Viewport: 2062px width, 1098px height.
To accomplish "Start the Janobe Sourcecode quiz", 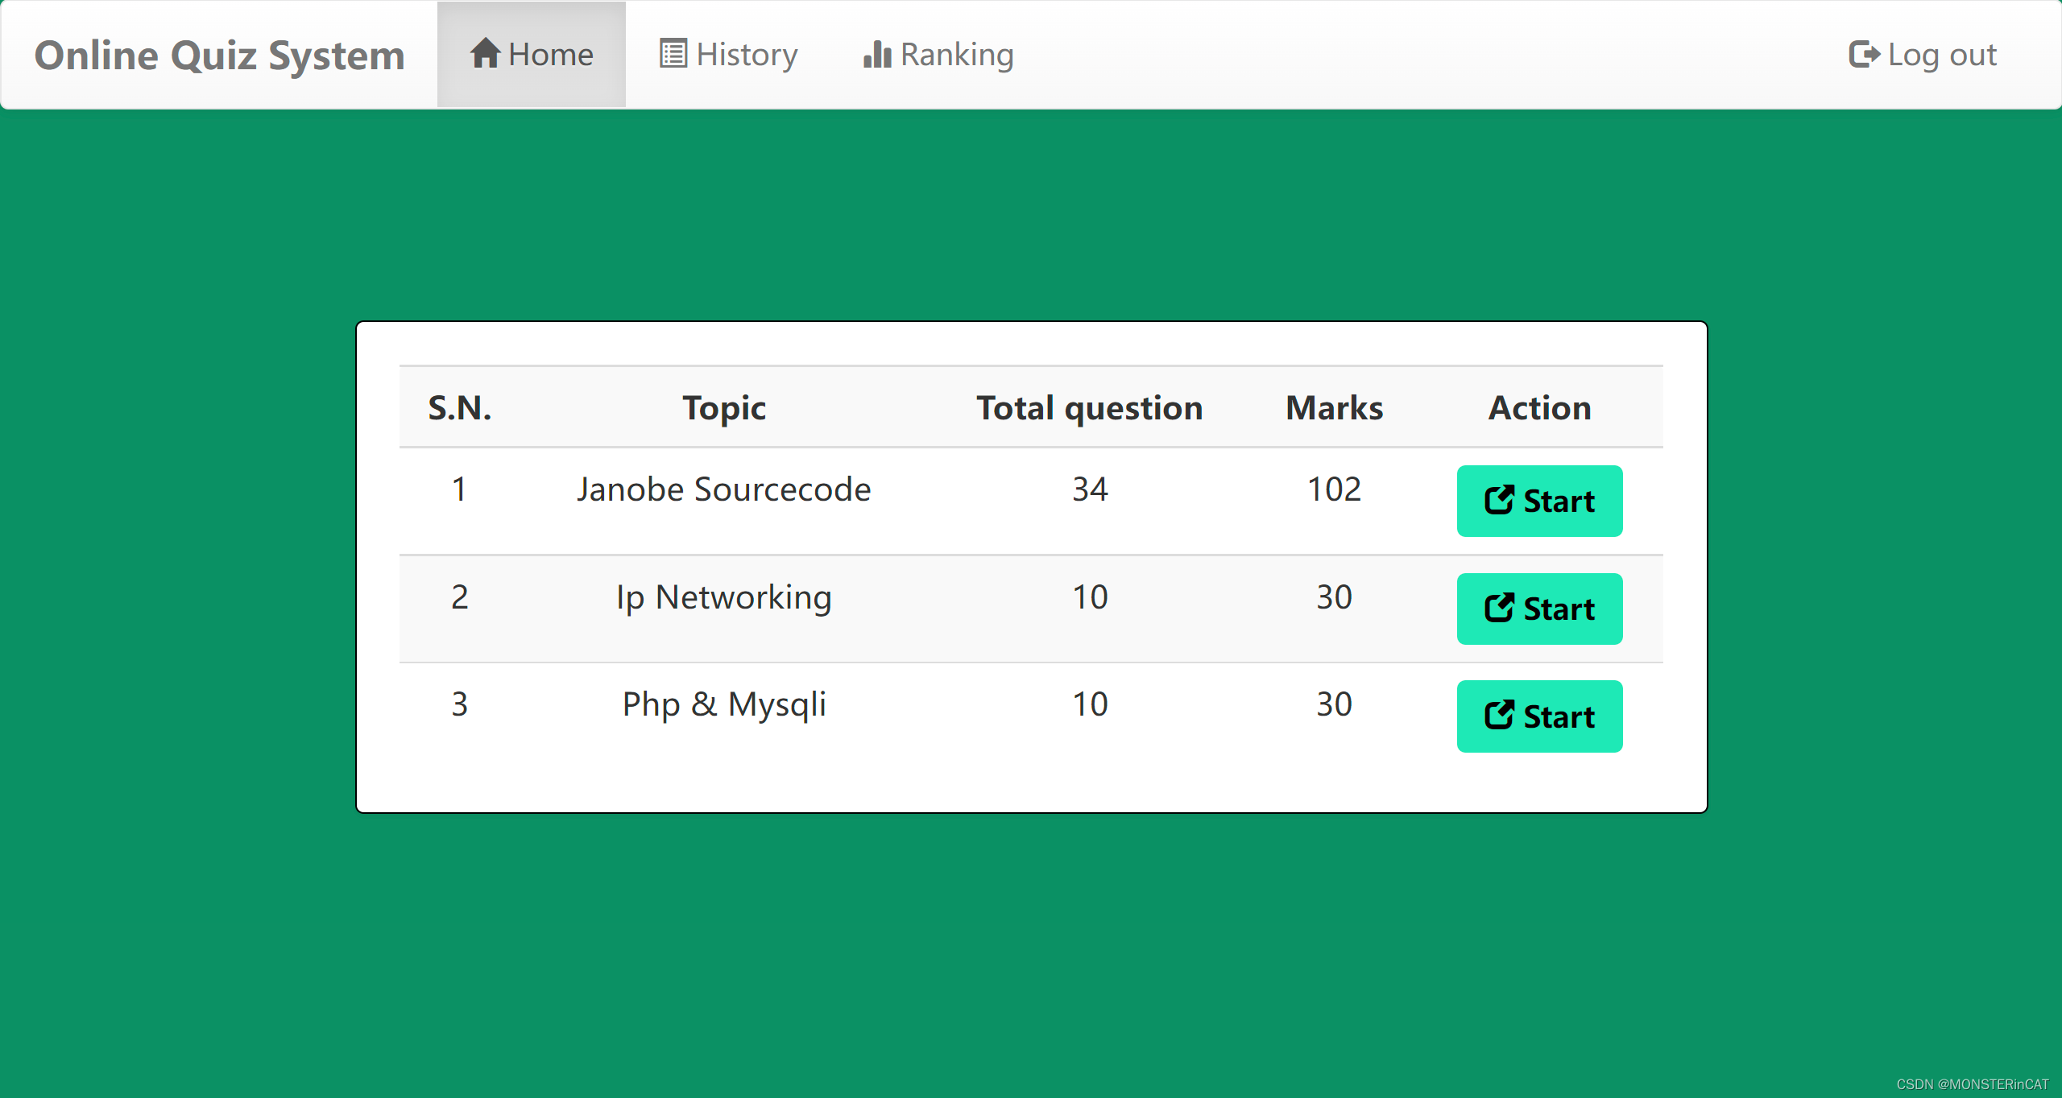I will pyautogui.click(x=1539, y=501).
